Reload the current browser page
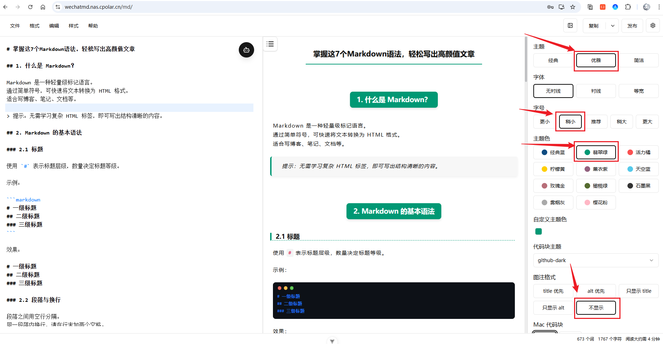The width and height of the screenshot is (663, 344). pos(30,7)
